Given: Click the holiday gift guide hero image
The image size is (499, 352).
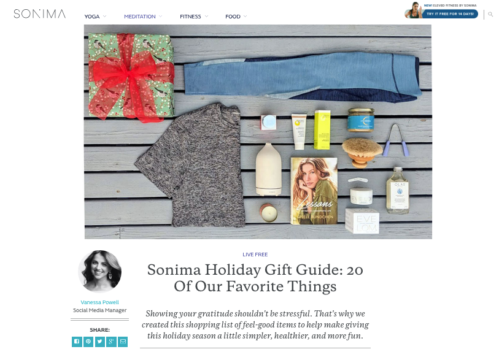Looking at the screenshot, I should [x=258, y=132].
